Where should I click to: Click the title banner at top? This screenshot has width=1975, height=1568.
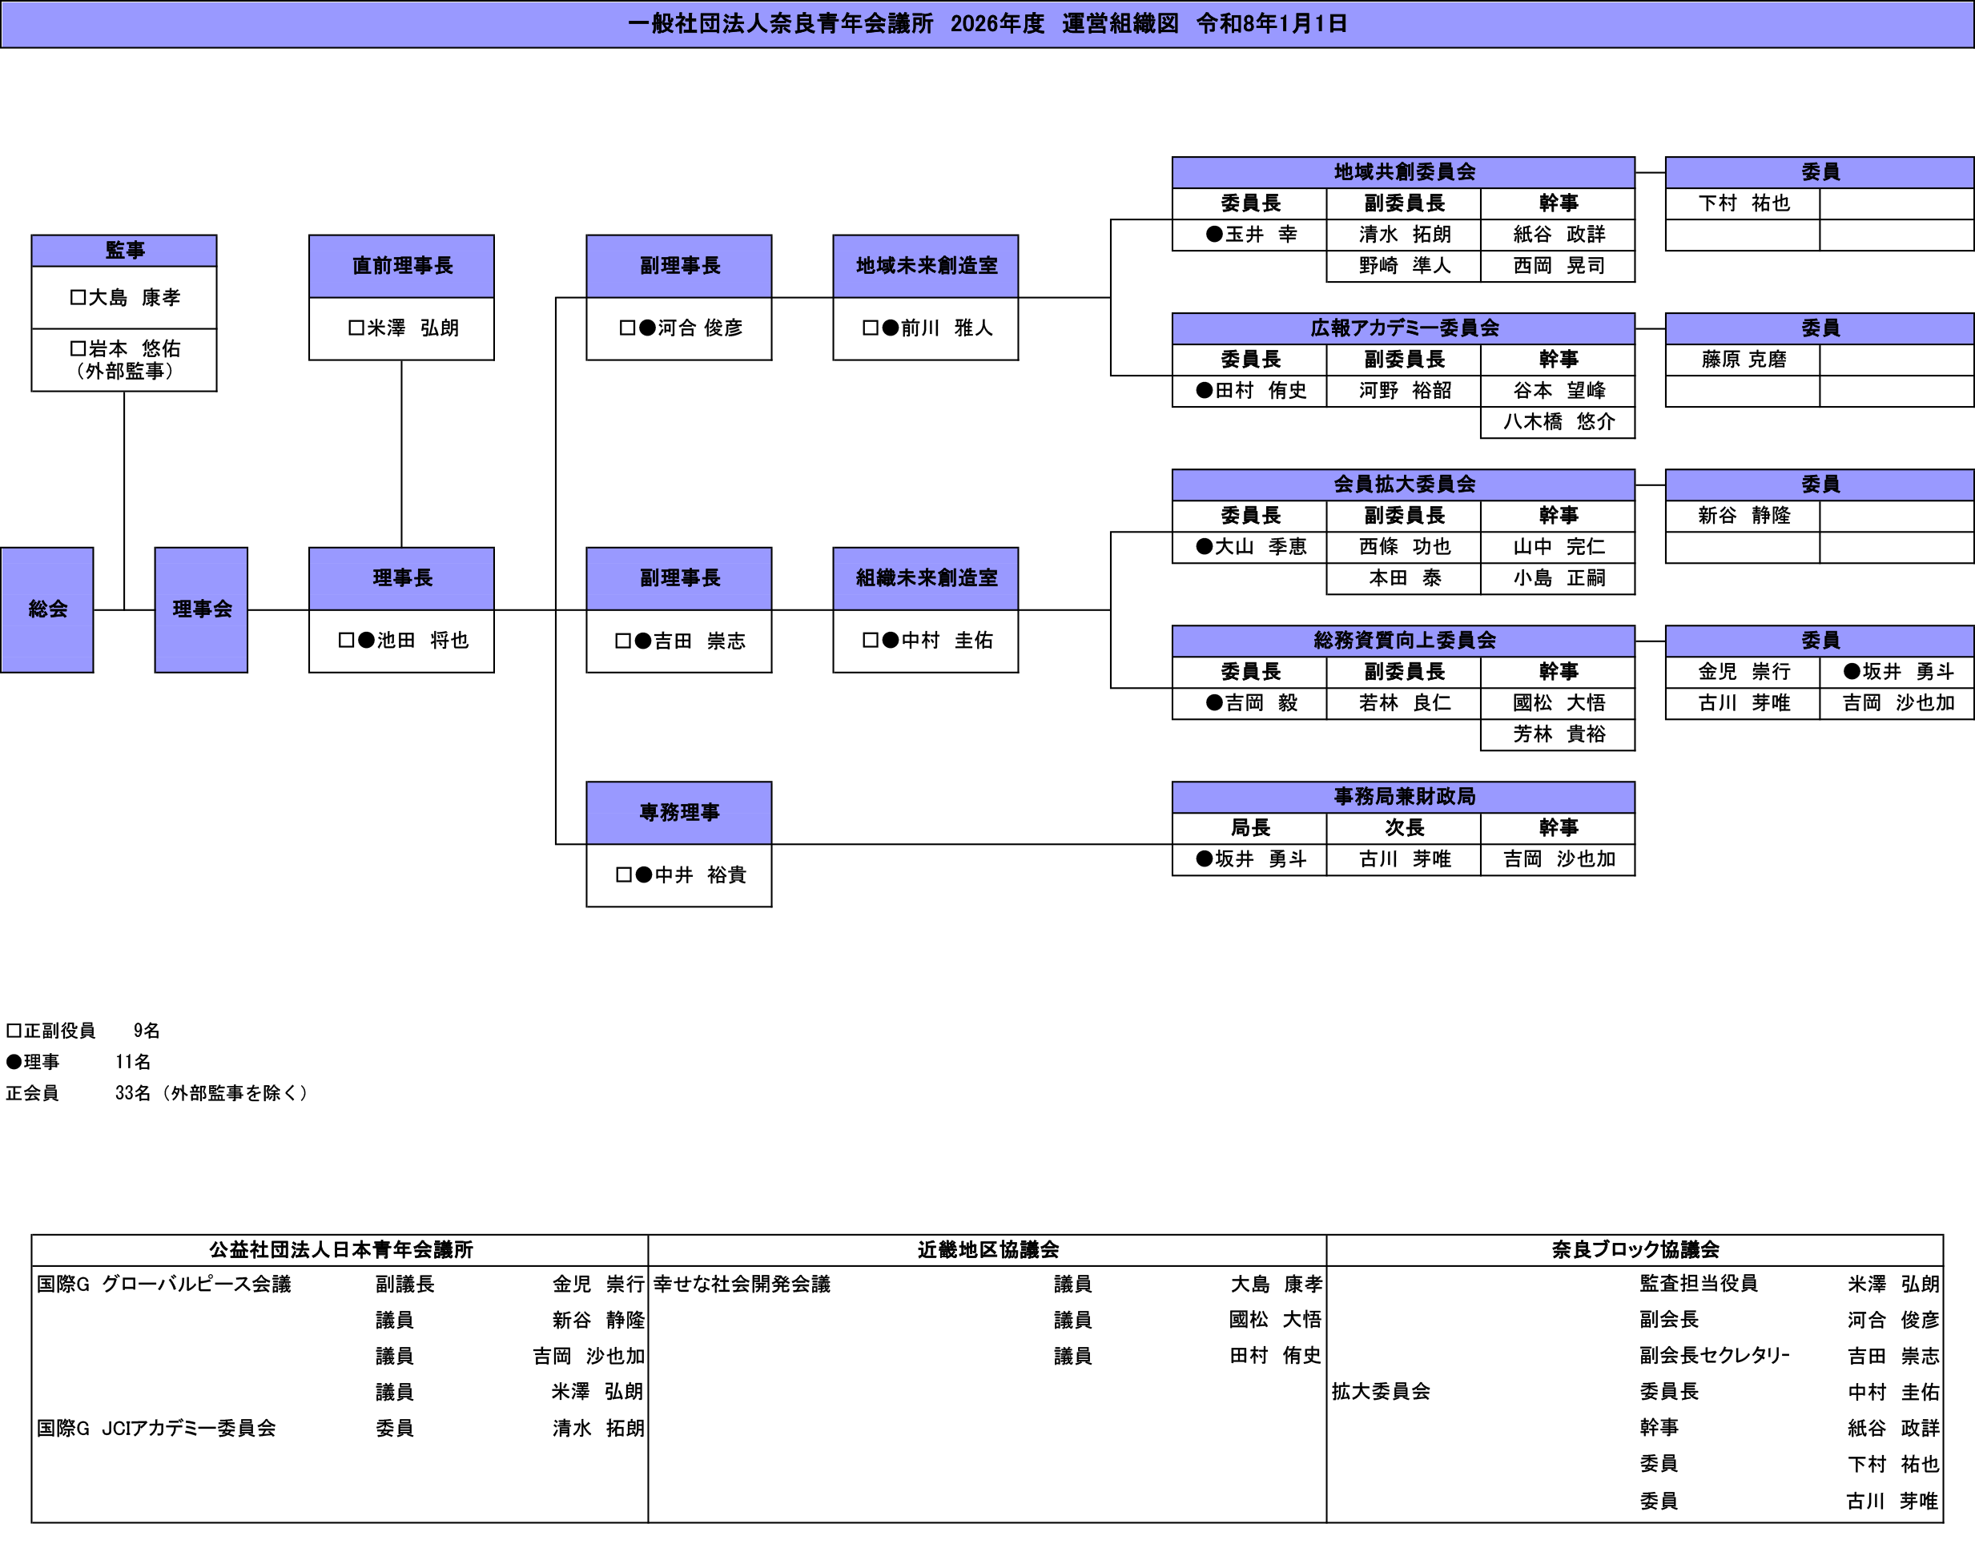pyautogui.click(x=987, y=24)
